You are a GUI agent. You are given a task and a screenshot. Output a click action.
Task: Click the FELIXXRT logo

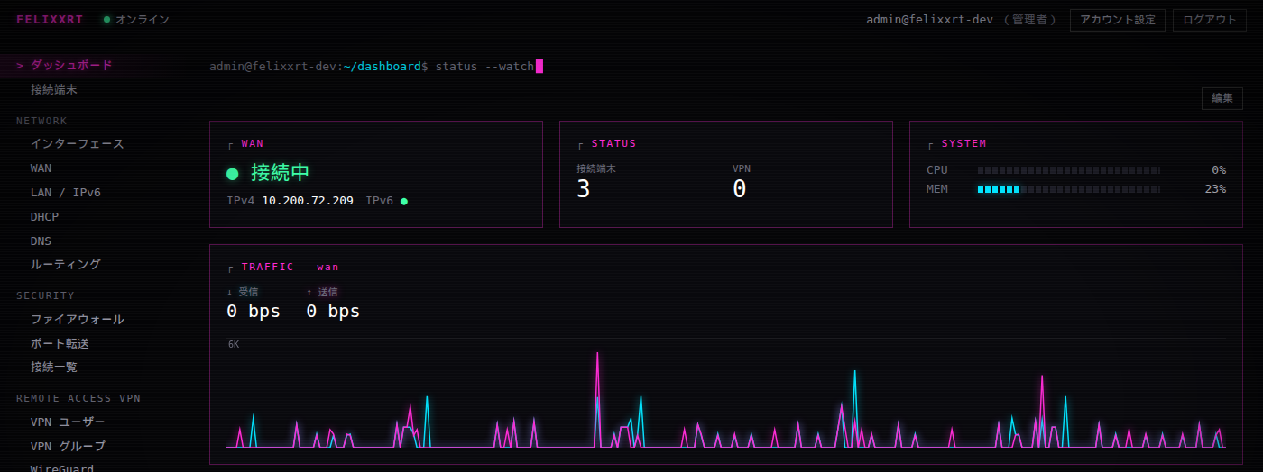point(50,19)
